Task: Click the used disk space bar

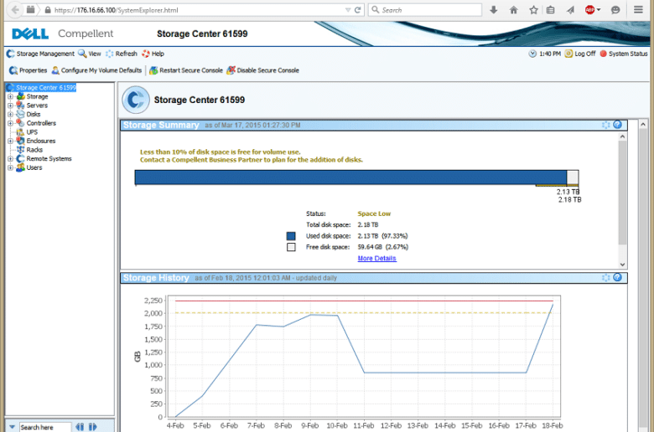Action: pos(350,177)
